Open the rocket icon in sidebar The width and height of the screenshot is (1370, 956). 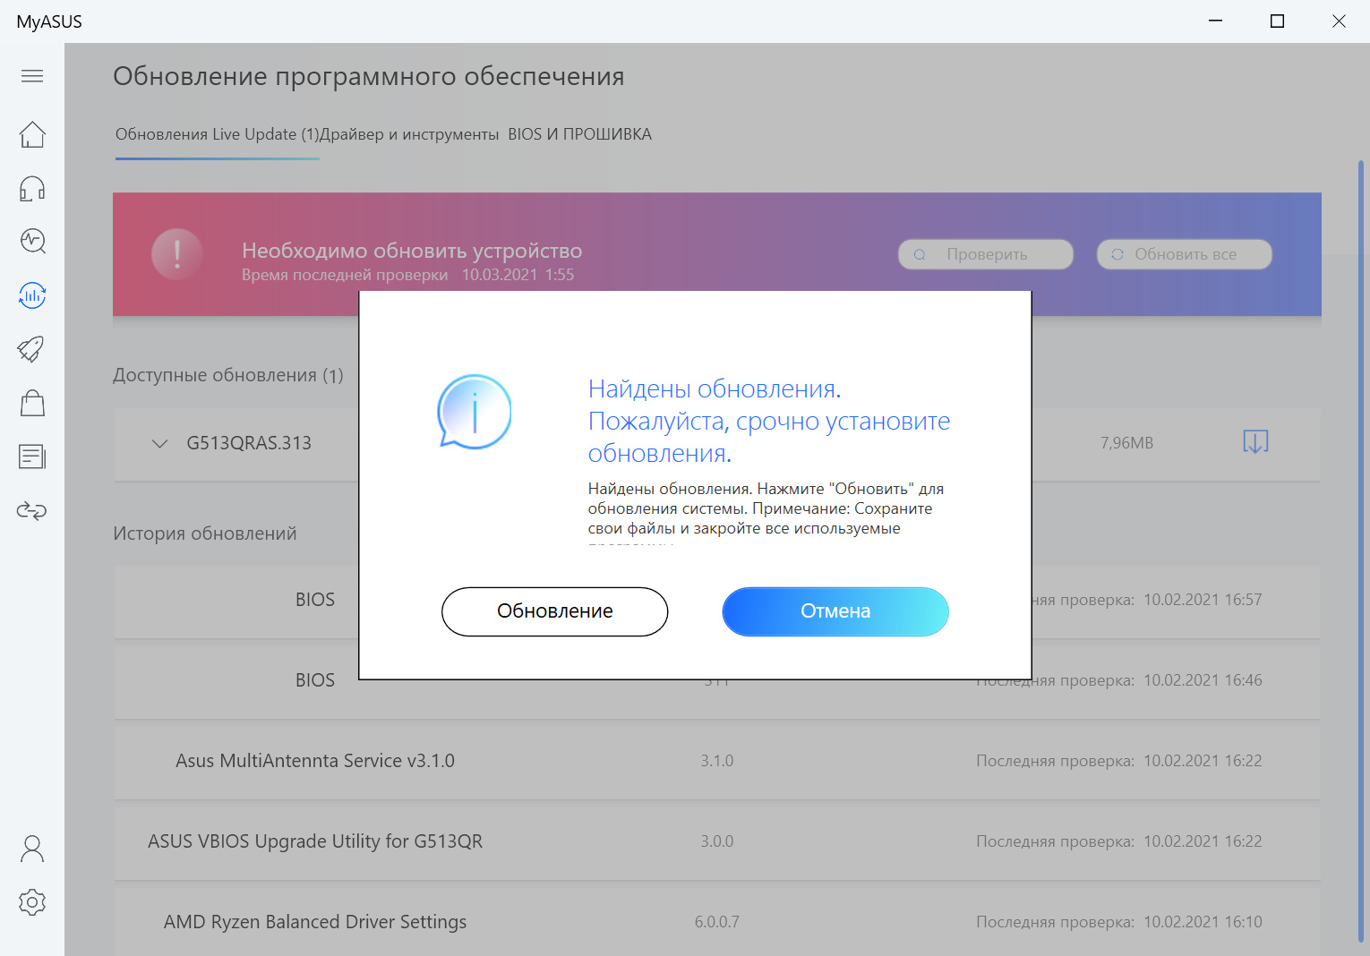pyautogui.click(x=32, y=349)
